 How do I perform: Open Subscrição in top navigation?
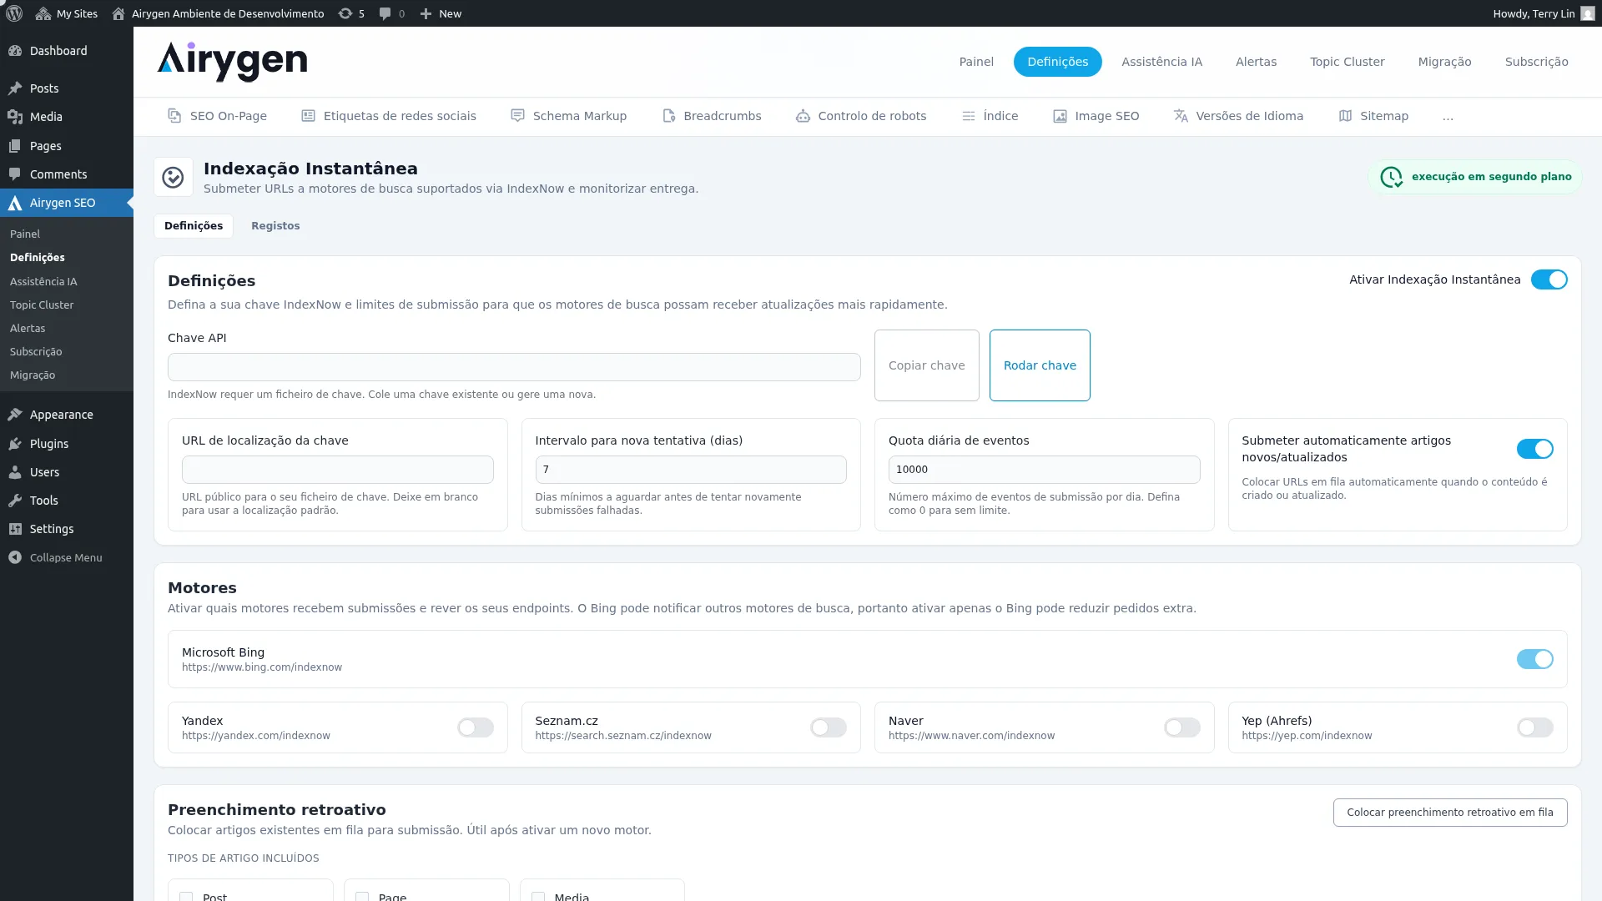click(x=1536, y=62)
